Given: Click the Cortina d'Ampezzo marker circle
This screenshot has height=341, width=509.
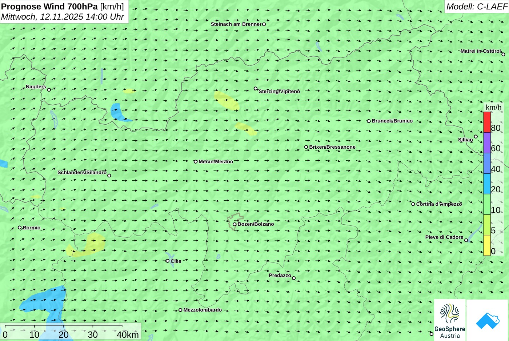Looking at the screenshot, I should (x=413, y=204).
